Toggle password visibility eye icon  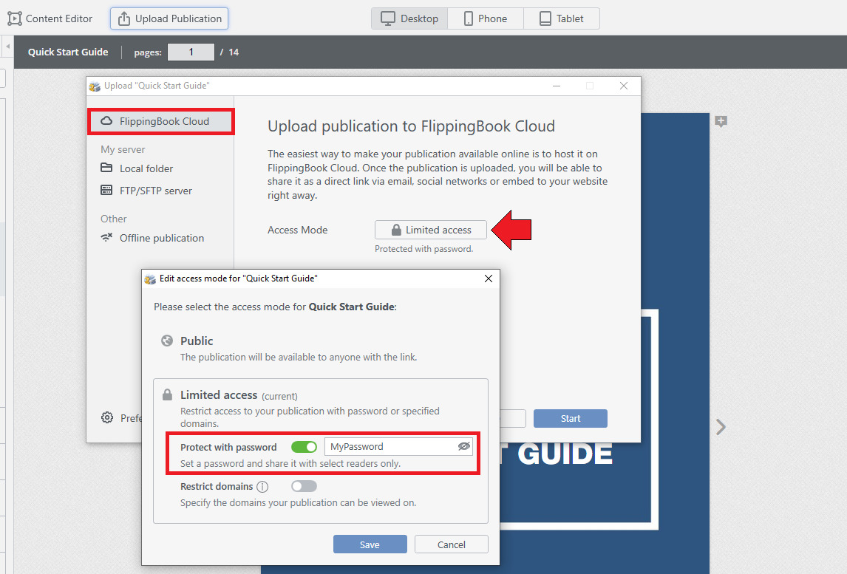tap(463, 446)
